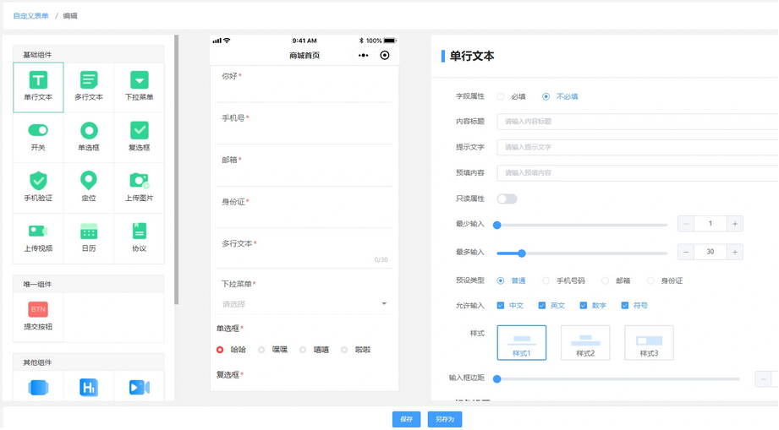Decrease 最少输入 value with minus button
This screenshot has height=430, width=779.
click(686, 224)
